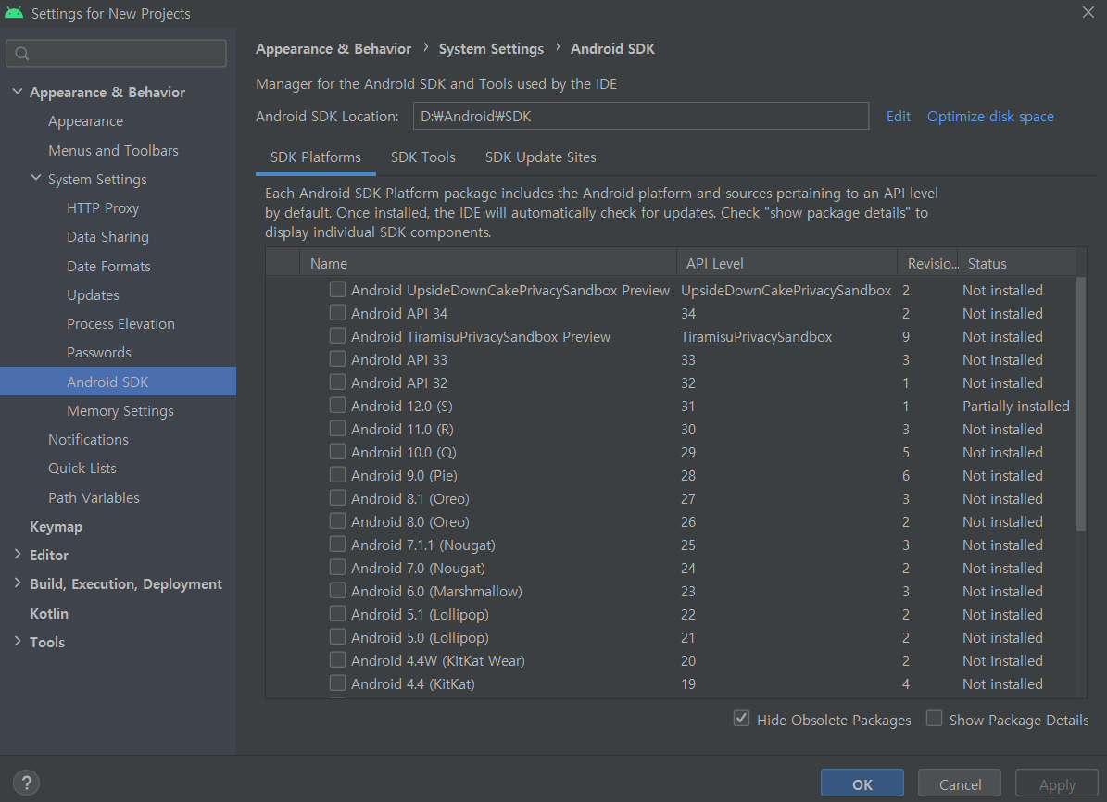Image resolution: width=1107 pixels, height=802 pixels.
Task: Click the Apply button
Action: [x=1057, y=784]
